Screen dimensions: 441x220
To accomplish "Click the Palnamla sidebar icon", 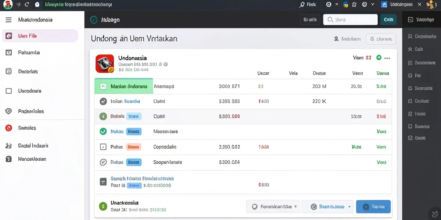I will [9, 52].
